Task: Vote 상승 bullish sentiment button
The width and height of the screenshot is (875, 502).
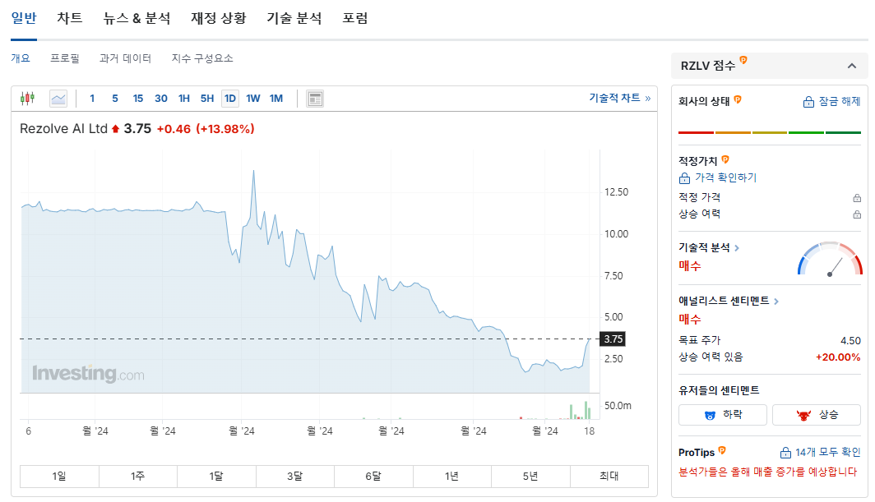Action: click(817, 414)
